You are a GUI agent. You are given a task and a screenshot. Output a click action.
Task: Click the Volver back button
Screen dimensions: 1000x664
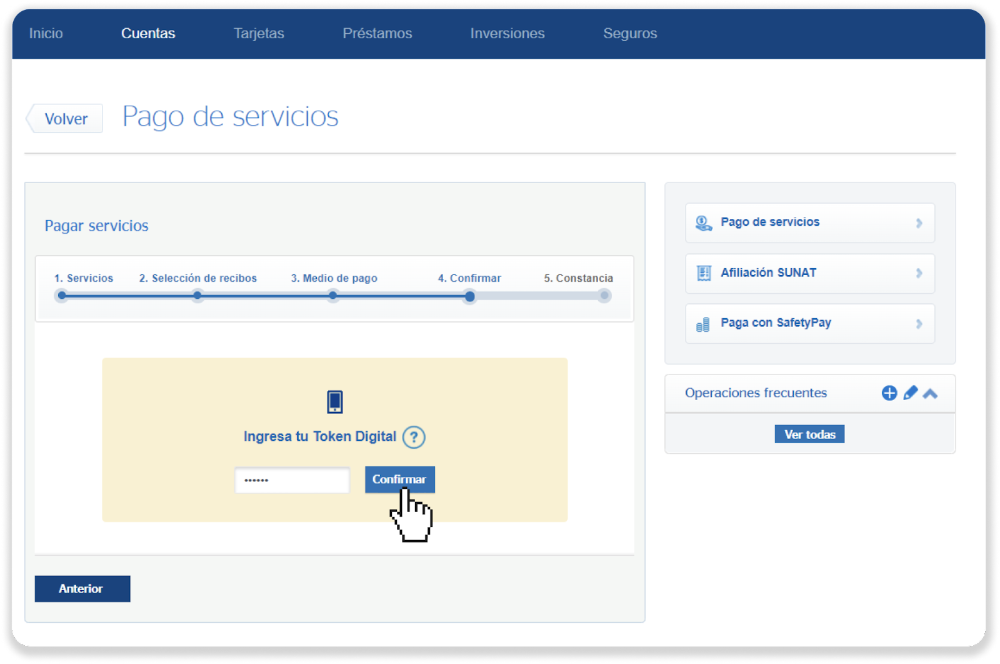[x=66, y=119]
